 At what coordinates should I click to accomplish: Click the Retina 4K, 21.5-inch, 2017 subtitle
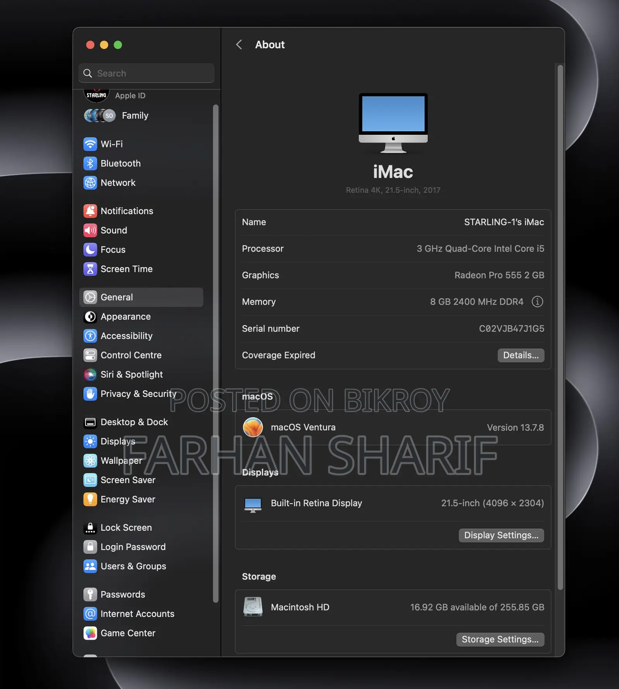point(393,190)
